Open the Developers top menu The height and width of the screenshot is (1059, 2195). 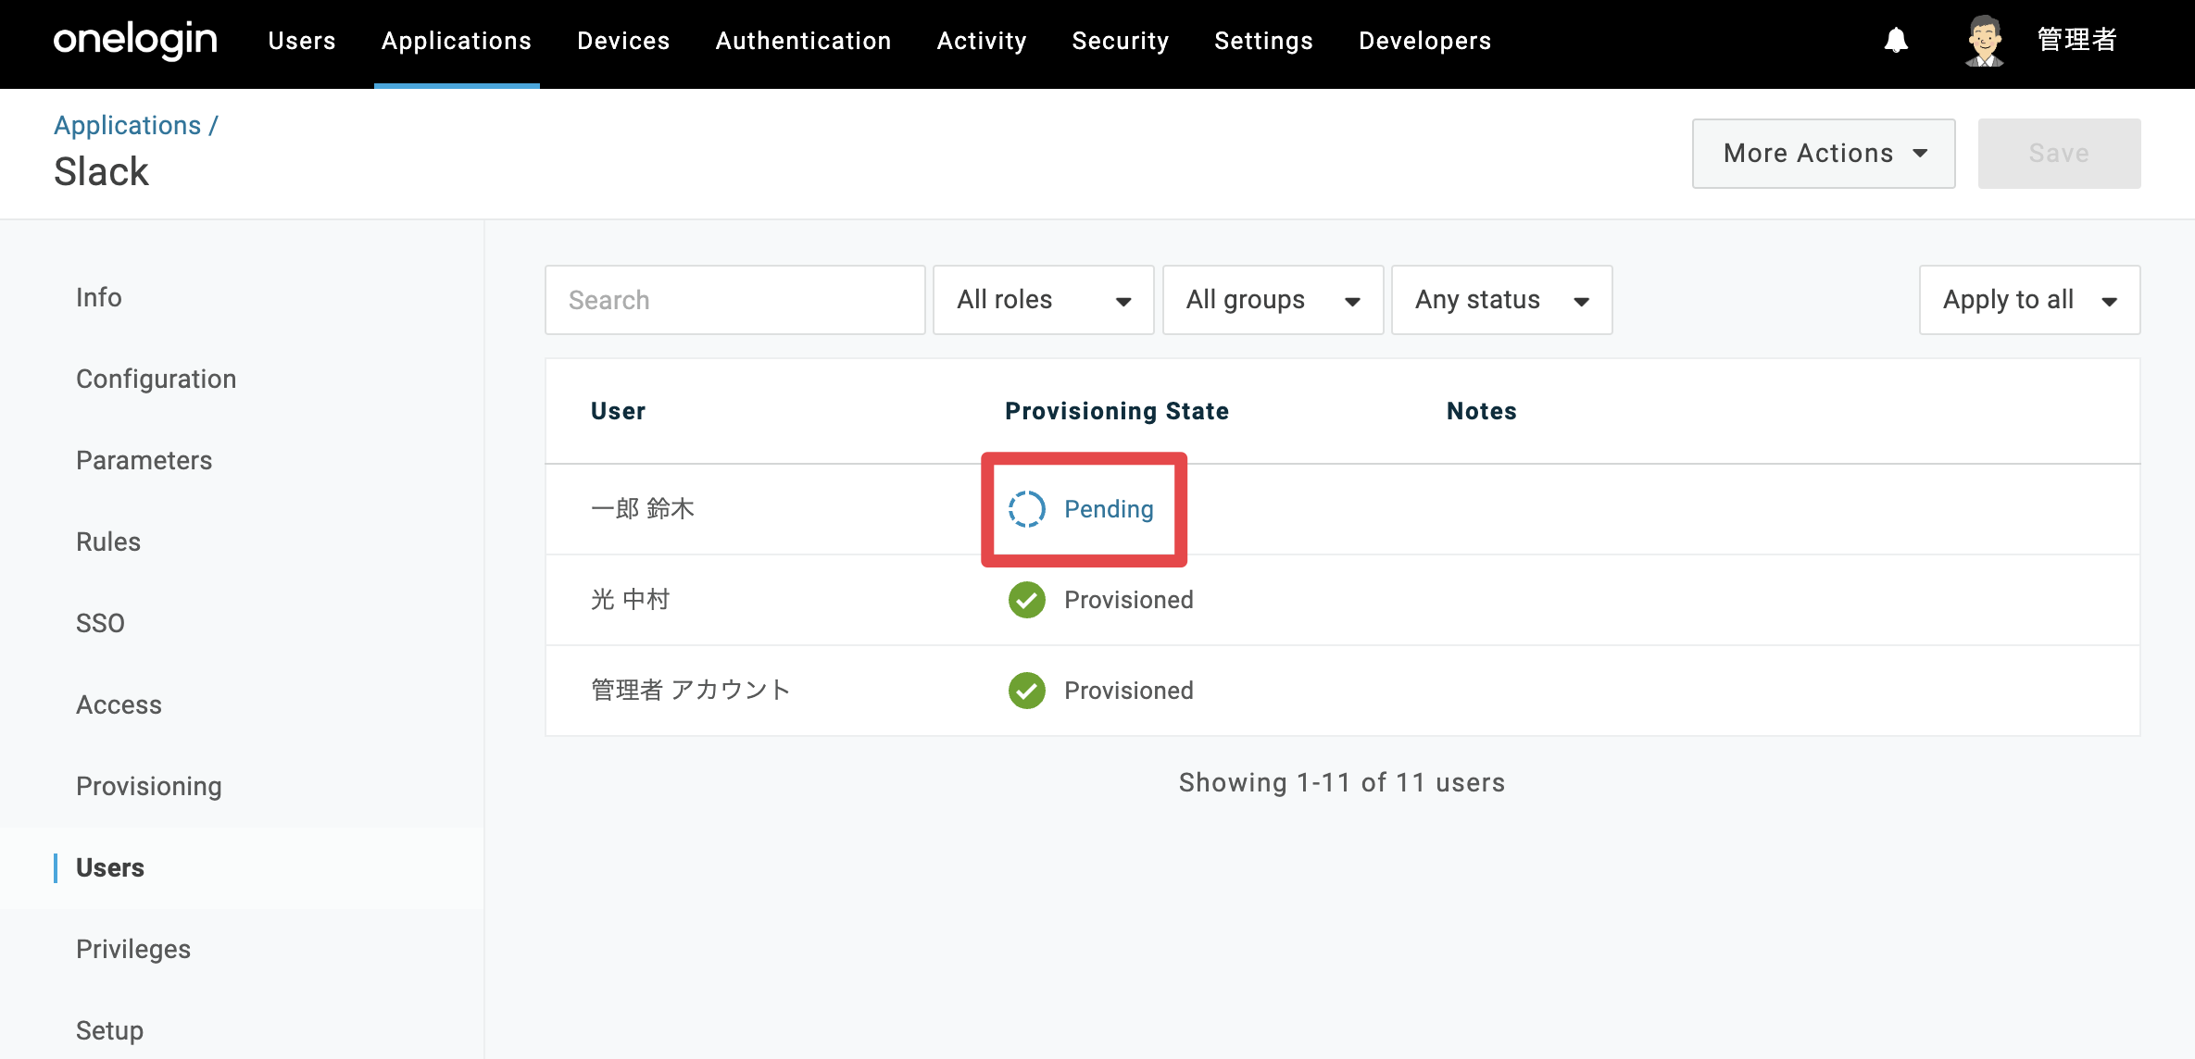pos(1424,41)
